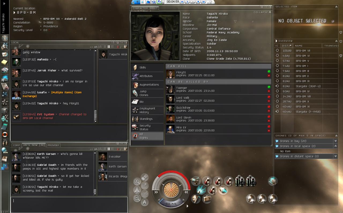
Task: Open the assets cube icon in sidebar
Action: click(5, 110)
